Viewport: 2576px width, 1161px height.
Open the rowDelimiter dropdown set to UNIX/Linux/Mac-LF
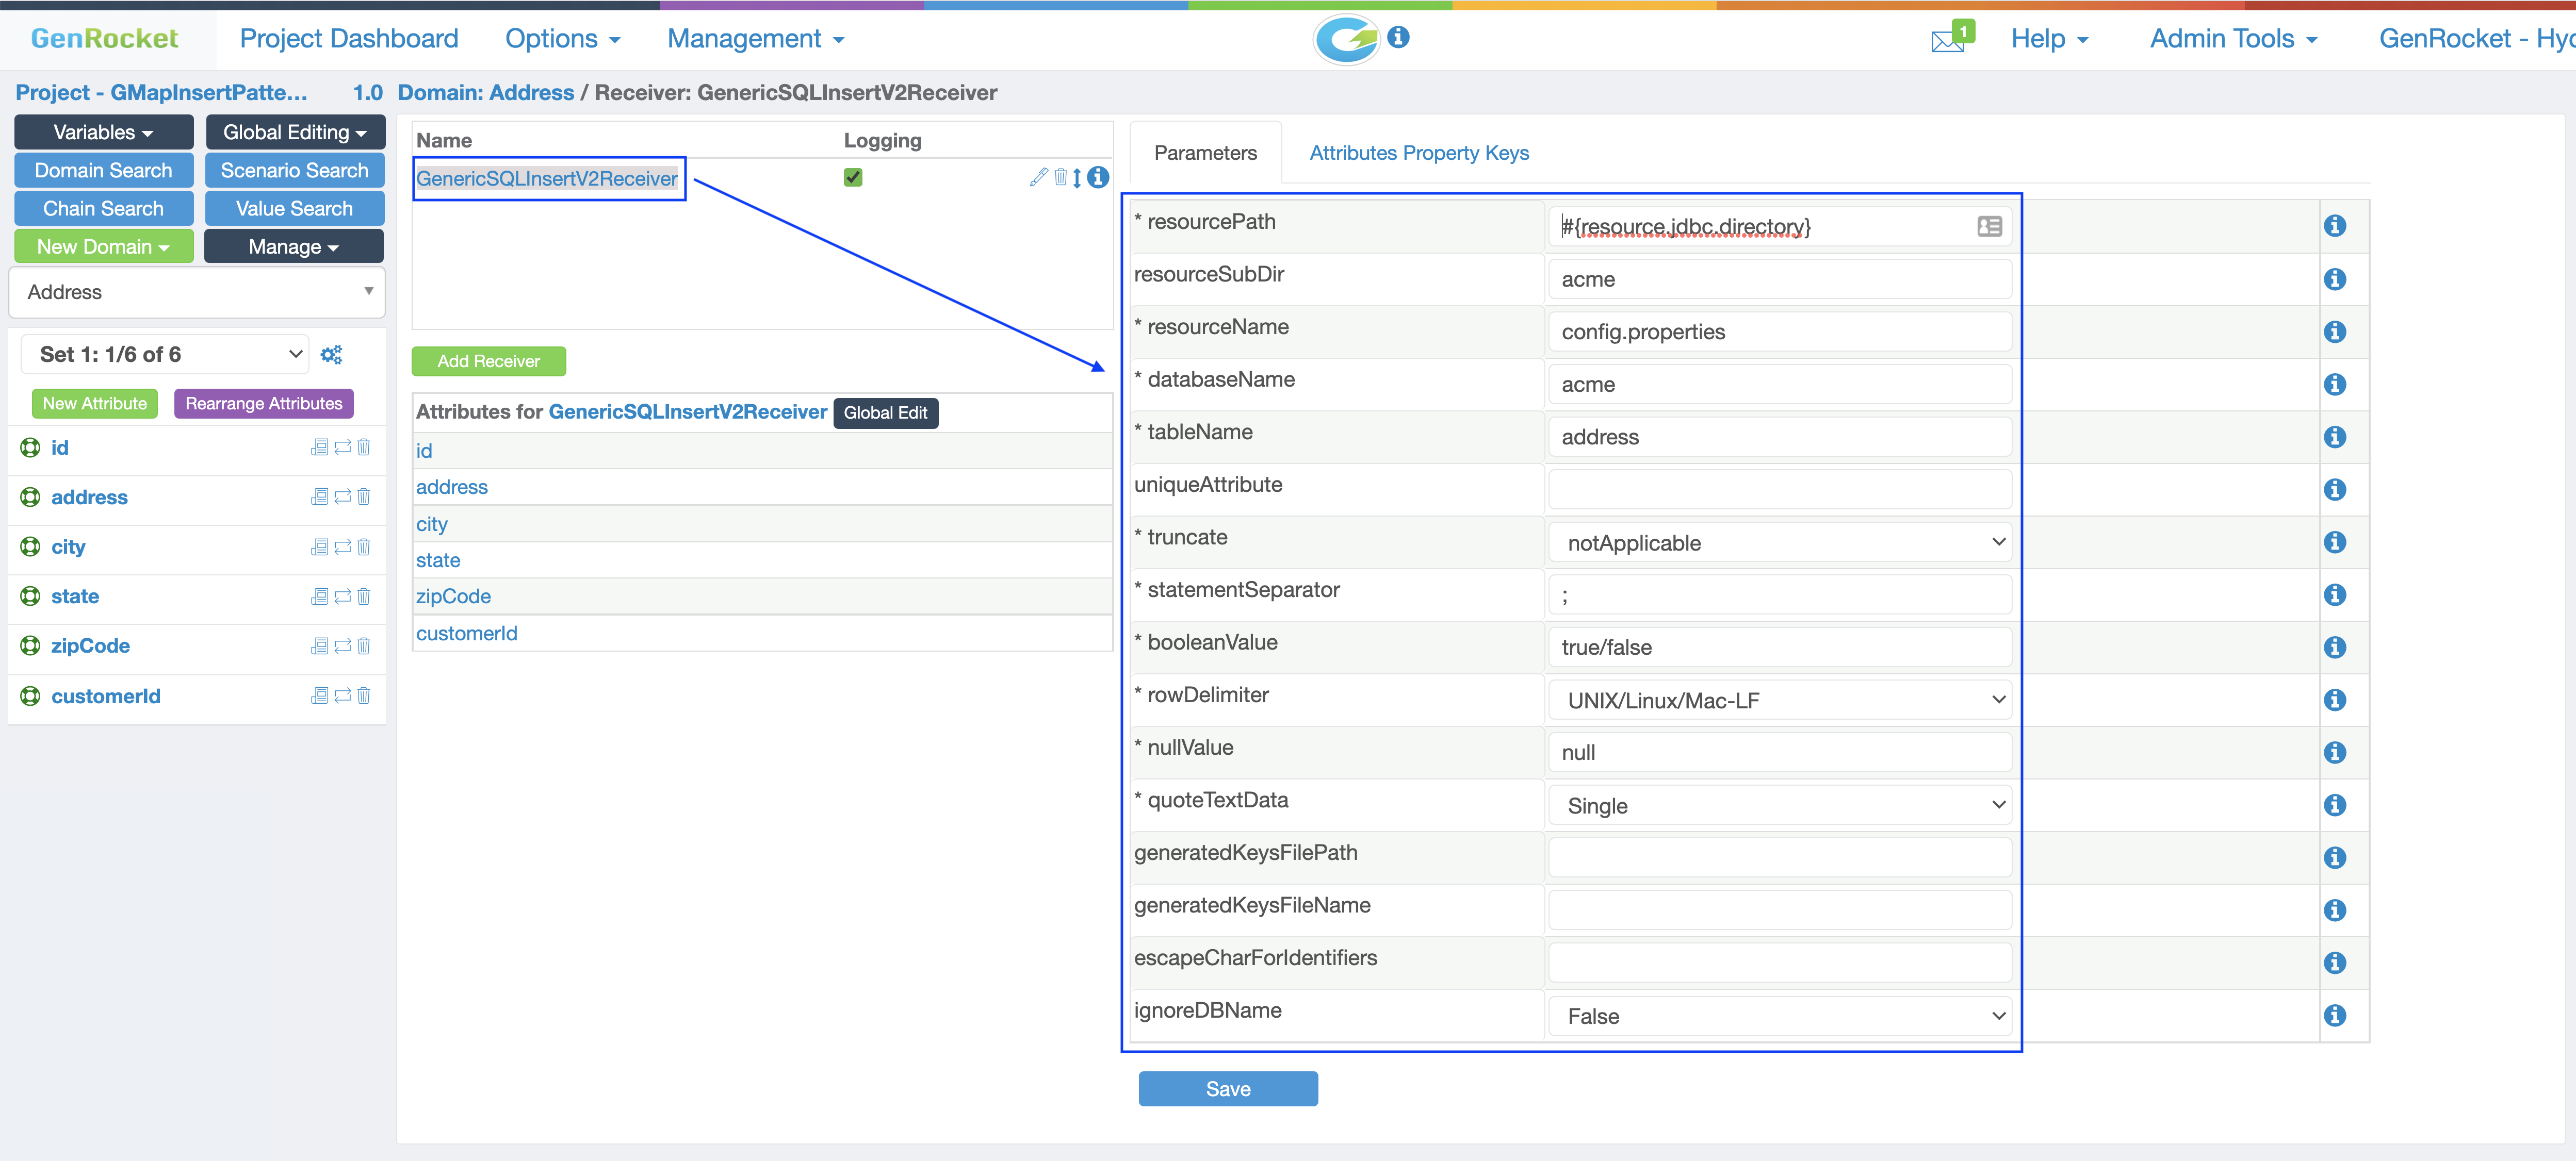[x=1780, y=701]
